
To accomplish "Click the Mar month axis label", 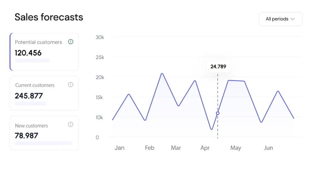I will (x=176, y=148).
